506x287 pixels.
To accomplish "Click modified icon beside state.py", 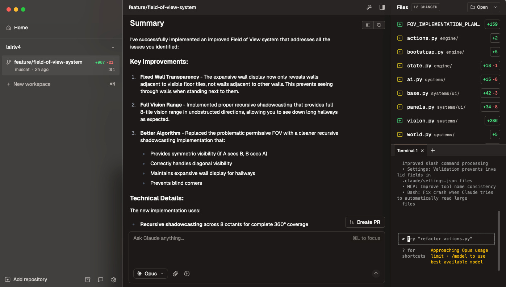I will point(400,66).
